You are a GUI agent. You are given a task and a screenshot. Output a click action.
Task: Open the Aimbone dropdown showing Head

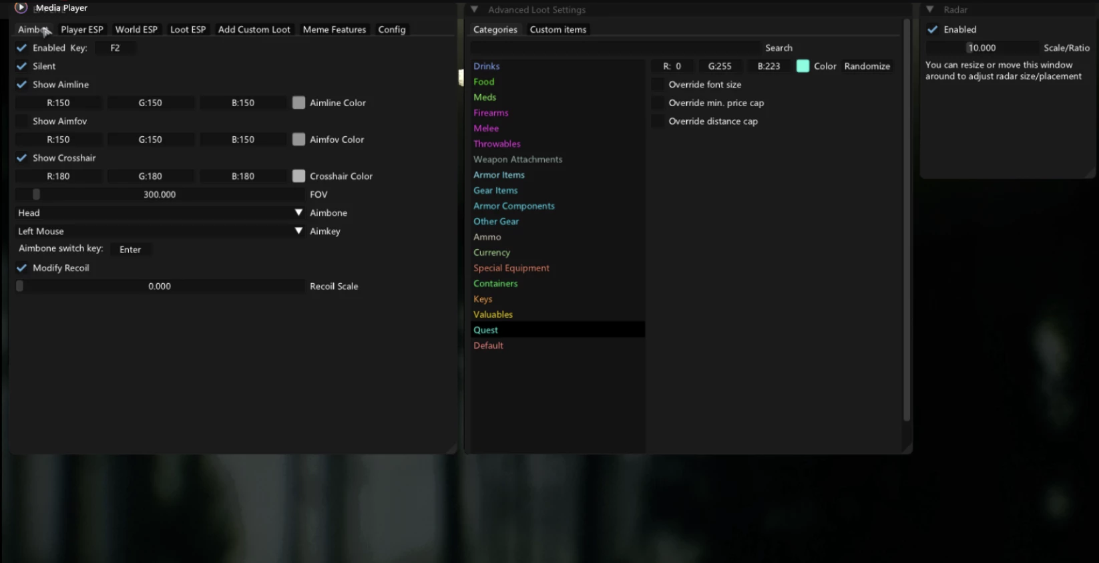tap(160, 212)
